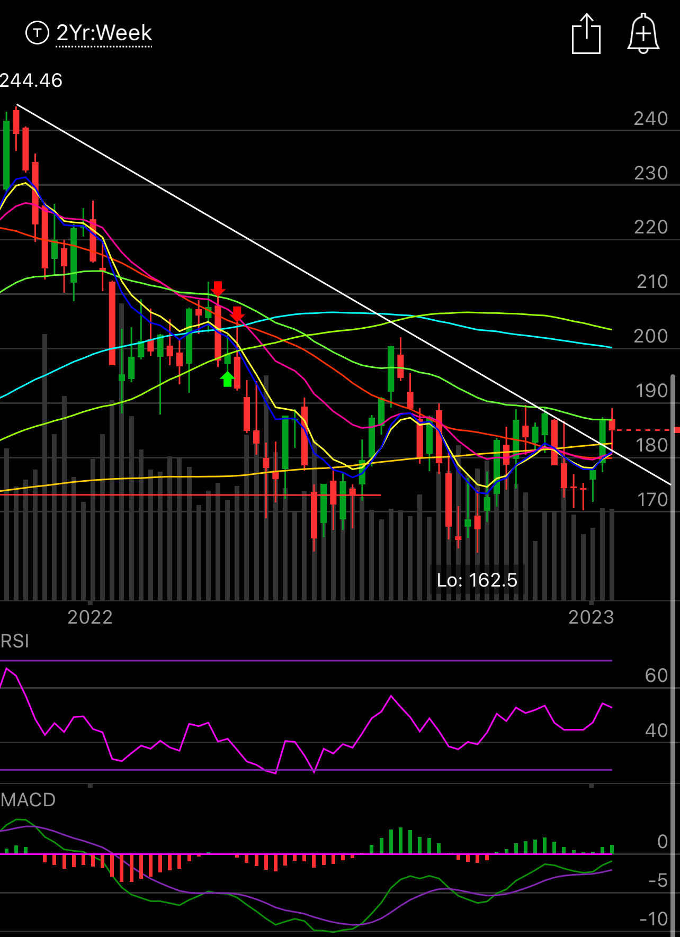Tap the red current price marker on axis
Image resolution: width=680 pixels, height=937 pixels.
[x=676, y=430]
